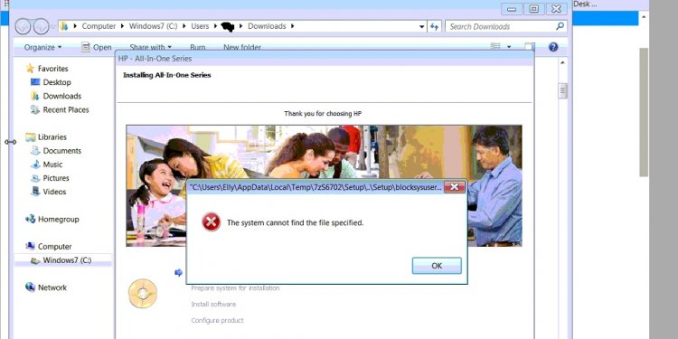Image resolution: width=678 pixels, height=339 pixels.
Task: Open Recent Places in Favorites
Action: [66, 109]
